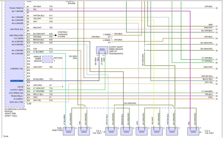The height and width of the screenshot is (141, 223).
Task: Click the BRN wire label near reference 21
Action: 211,25
